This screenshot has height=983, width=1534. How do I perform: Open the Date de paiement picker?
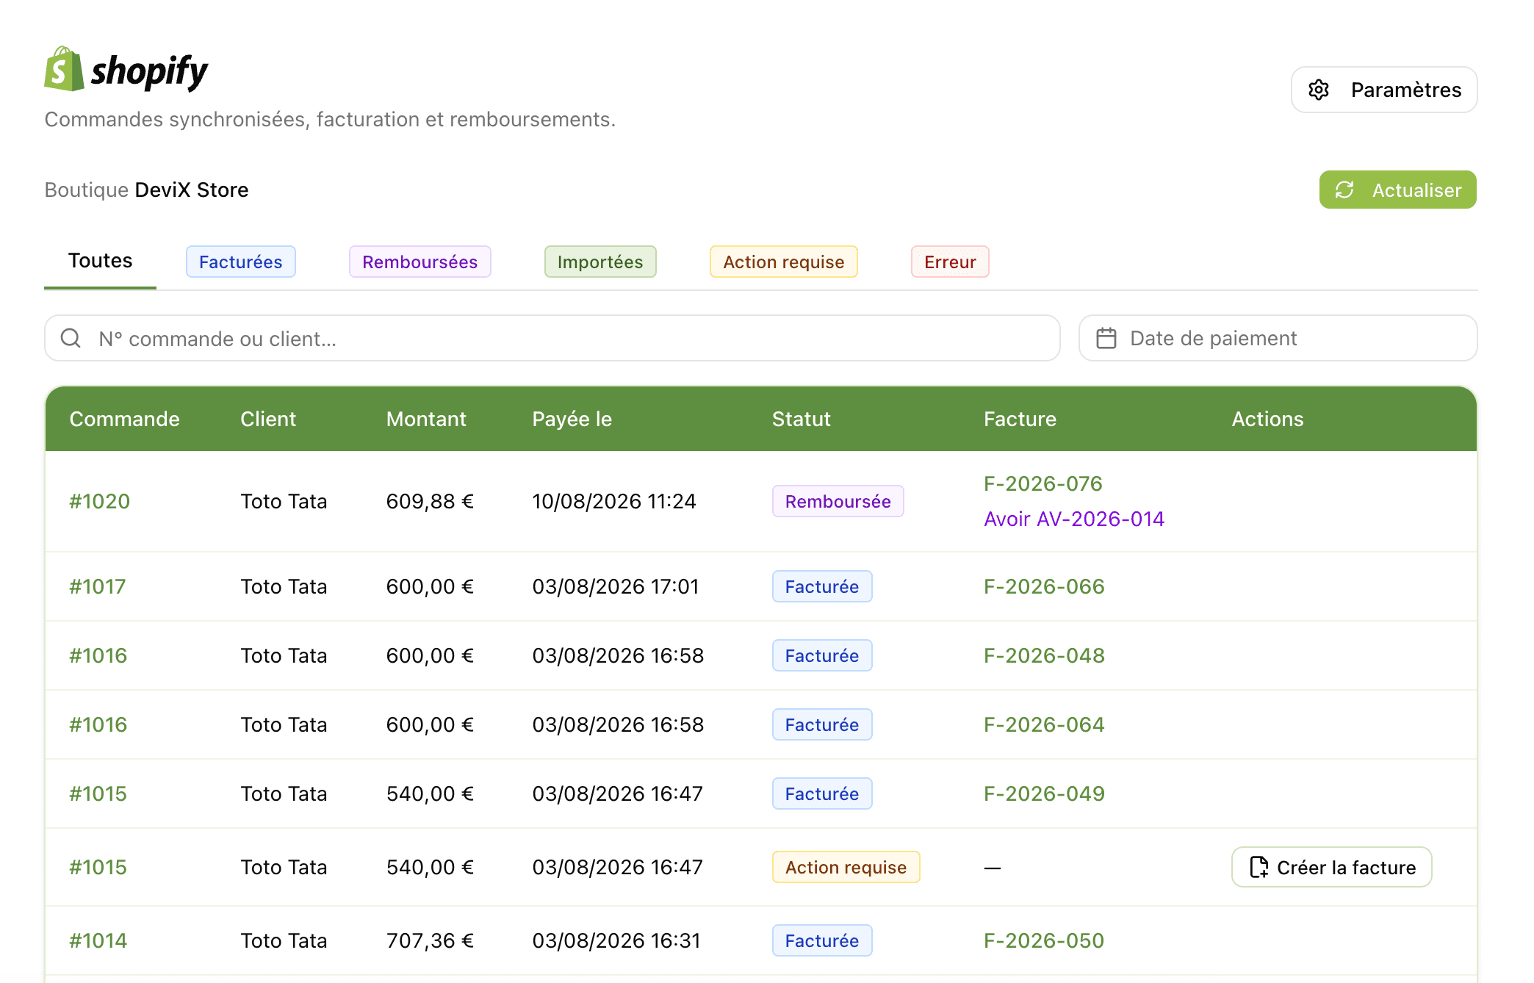tap(1278, 338)
